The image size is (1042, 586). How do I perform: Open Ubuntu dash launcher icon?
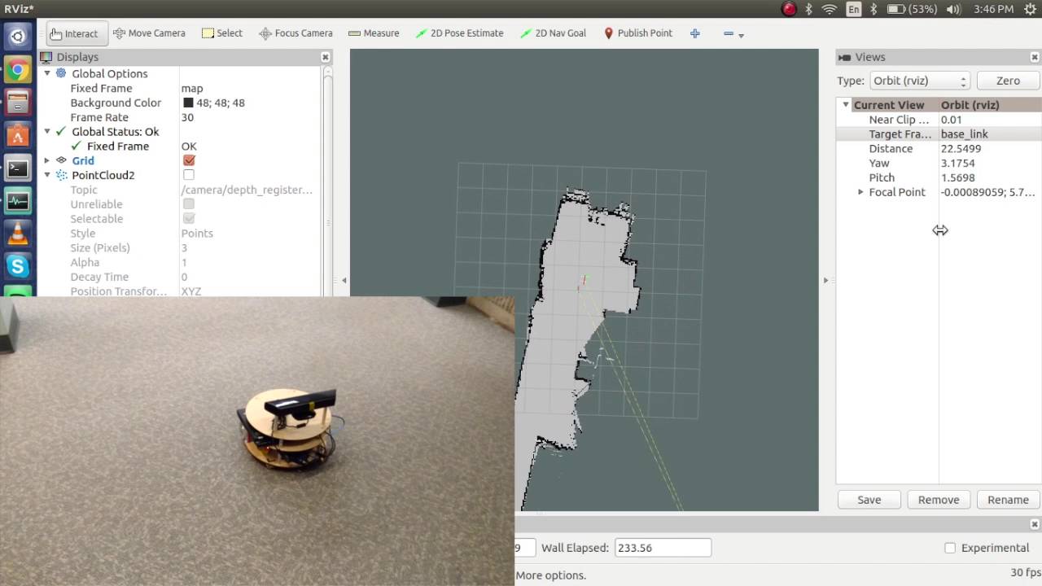(18, 37)
